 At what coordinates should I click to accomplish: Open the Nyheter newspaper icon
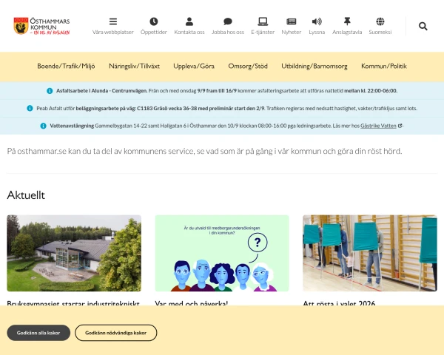(292, 21)
